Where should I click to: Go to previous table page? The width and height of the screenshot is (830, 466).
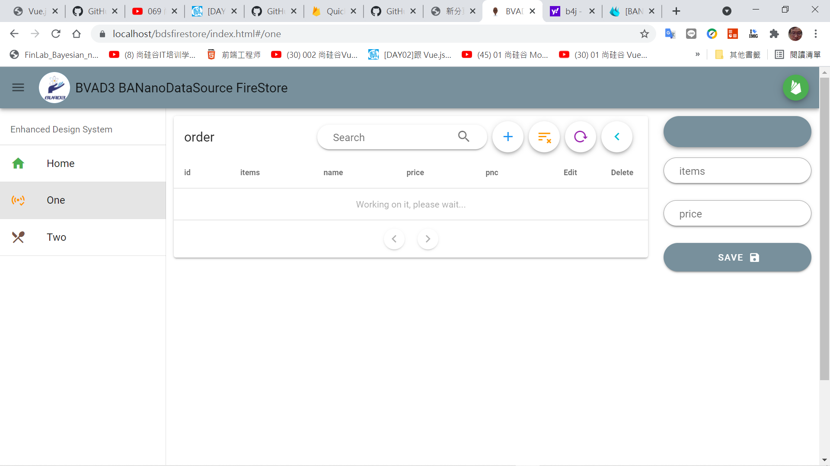[x=394, y=239]
